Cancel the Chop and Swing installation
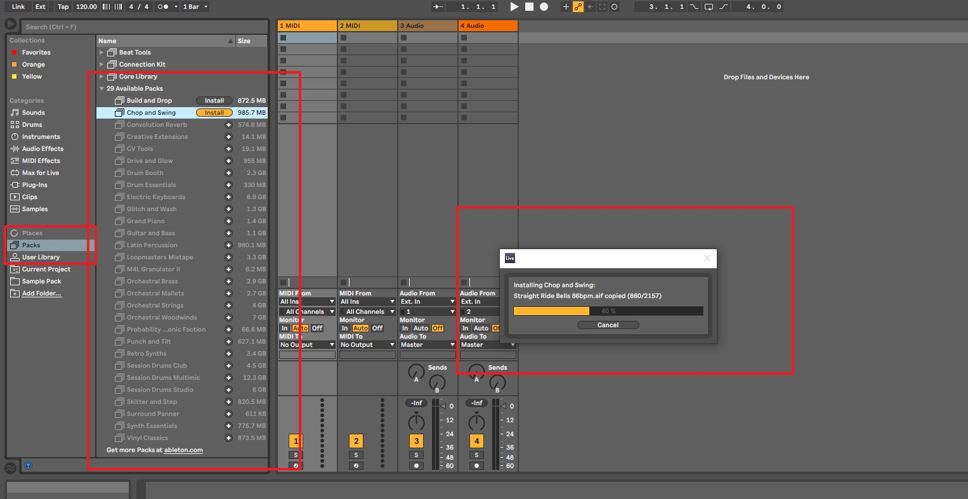This screenshot has width=968, height=499. click(x=608, y=325)
